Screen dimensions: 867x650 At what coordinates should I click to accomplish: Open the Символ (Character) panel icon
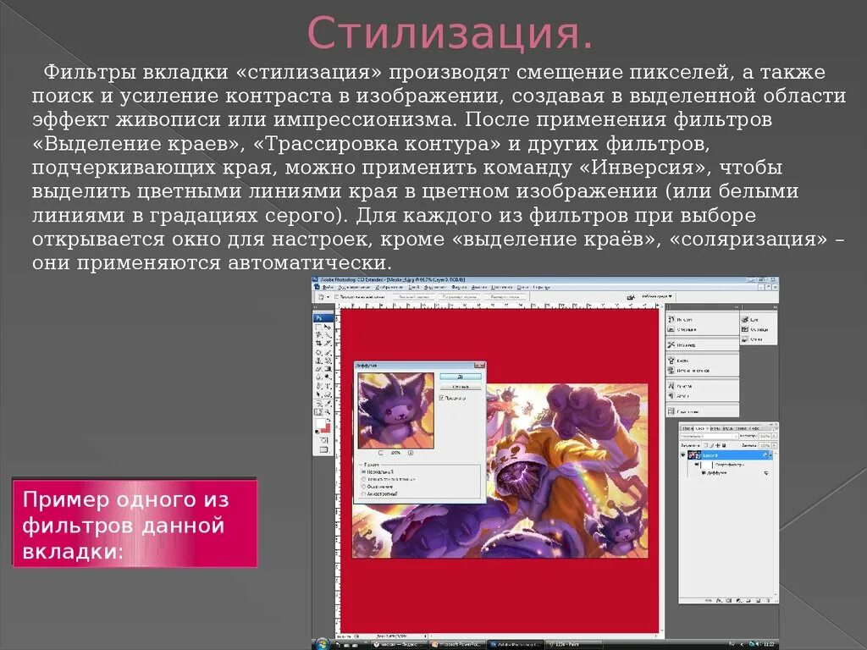click(671, 386)
